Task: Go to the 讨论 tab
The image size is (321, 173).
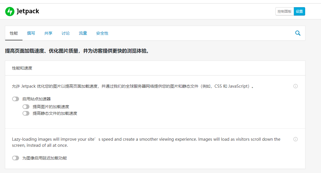Action: point(65,33)
